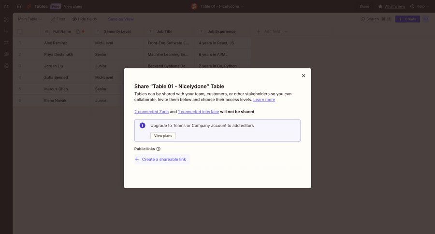Click the sidebar transfer arrows icon
435x234 pixels.
click(6, 43)
